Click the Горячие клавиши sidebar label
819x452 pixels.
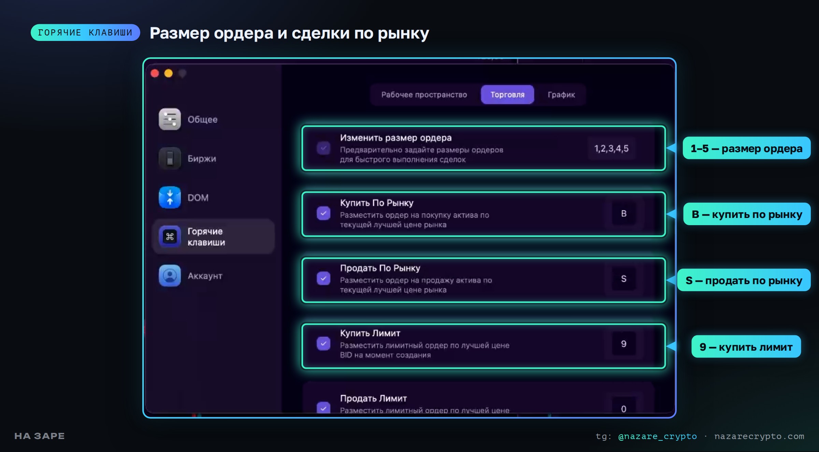[206, 237]
